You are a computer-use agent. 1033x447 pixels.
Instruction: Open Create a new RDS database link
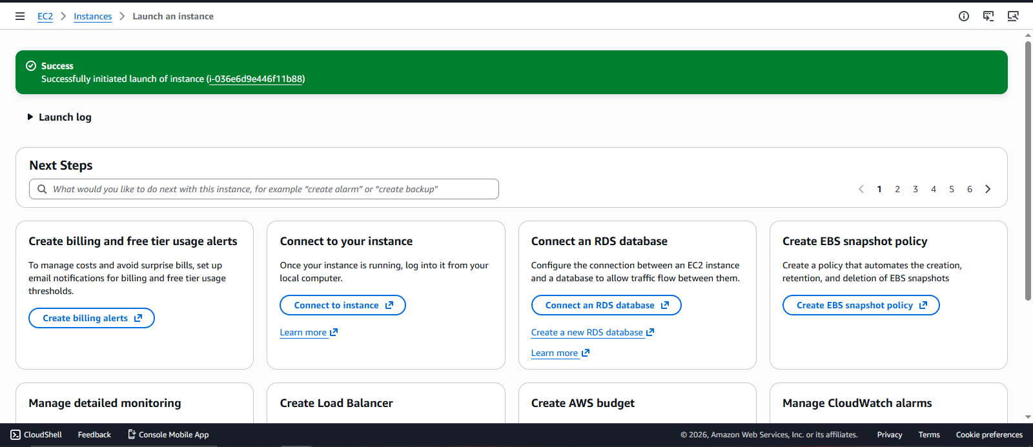pyautogui.click(x=593, y=332)
